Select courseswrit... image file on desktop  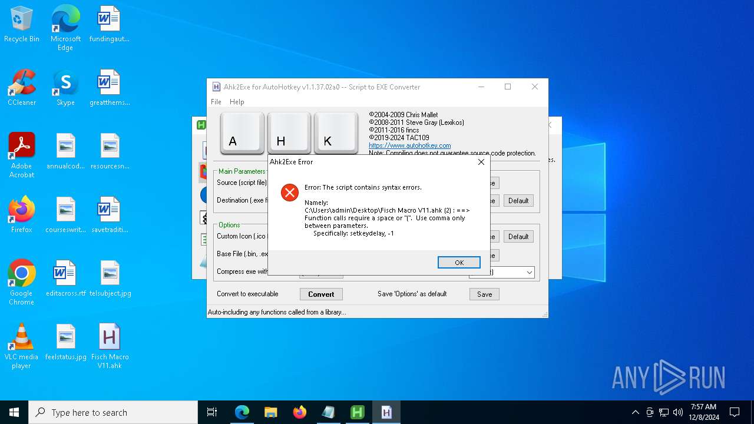coord(65,216)
